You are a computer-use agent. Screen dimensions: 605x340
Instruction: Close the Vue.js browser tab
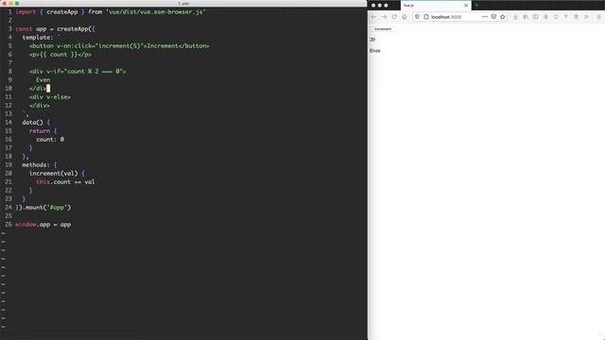click(x=466, y=6)
